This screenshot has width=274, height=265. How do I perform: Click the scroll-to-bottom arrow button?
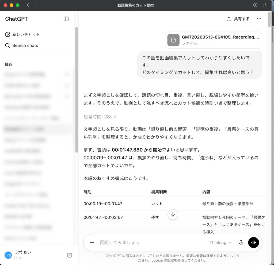[x=173, y=214]
